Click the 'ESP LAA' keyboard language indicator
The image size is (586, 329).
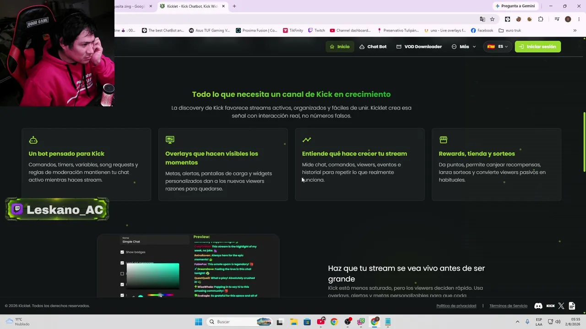point(539,322)
